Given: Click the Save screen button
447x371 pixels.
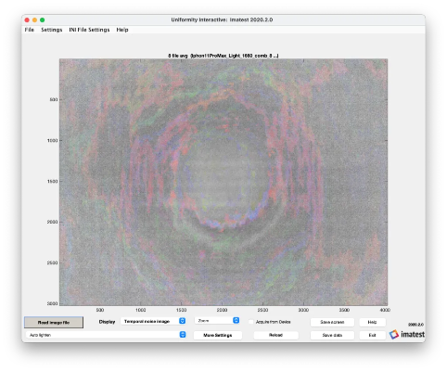Looking at the screenshot, I should (x=332, y=322).
